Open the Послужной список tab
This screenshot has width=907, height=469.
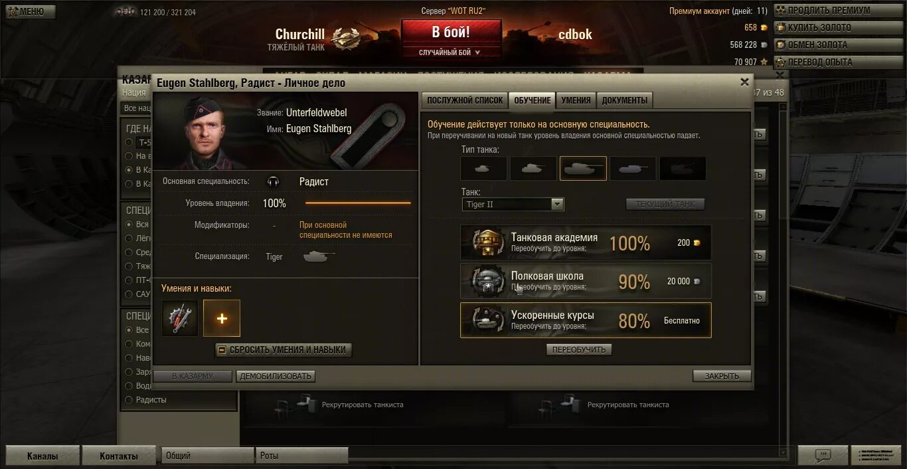465,100
